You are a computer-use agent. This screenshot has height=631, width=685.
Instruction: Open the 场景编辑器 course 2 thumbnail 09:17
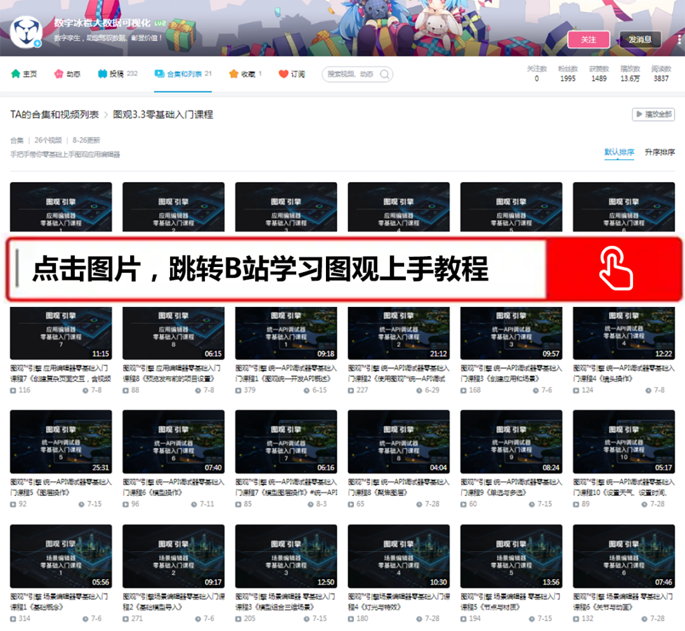(173, 556)
